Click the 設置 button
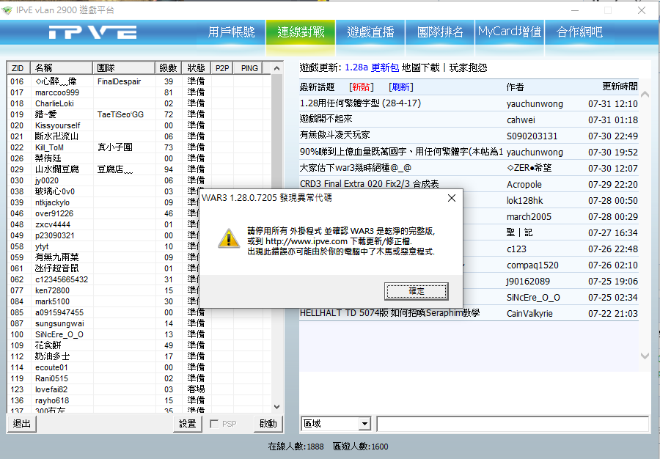Viewport: 660px width, 459px height. click(x=187, y=424)
